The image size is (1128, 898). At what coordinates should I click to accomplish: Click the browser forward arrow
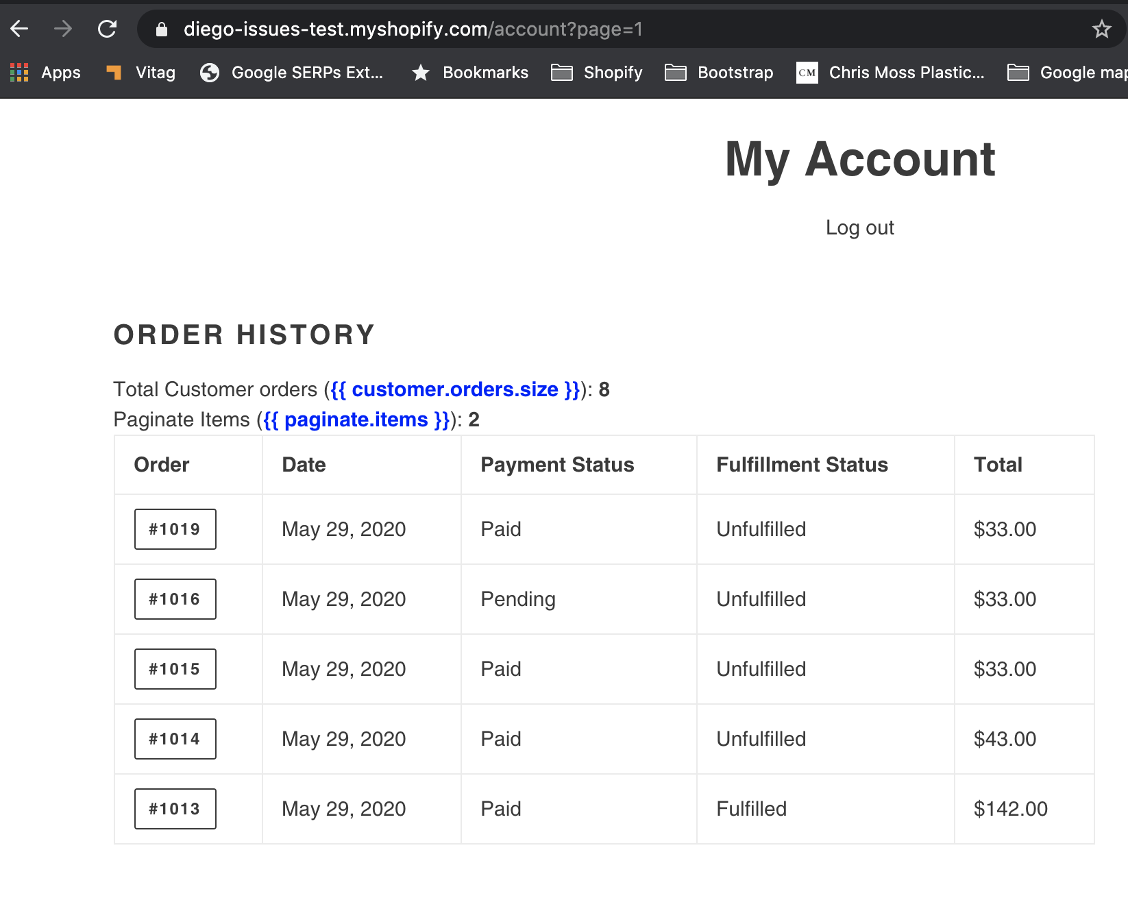tap(63, 29)
